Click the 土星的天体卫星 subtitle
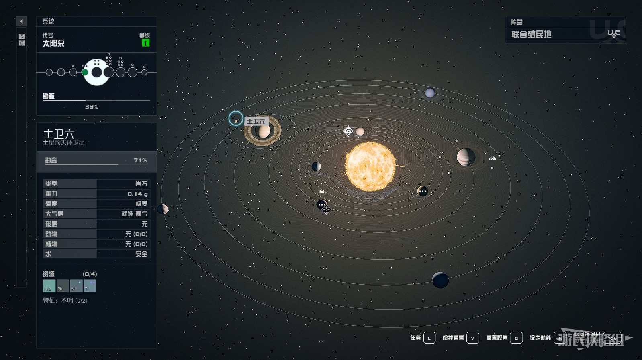The width and height of the screenshot is (642, 360). pyautogui.click(x=63, y=143)
